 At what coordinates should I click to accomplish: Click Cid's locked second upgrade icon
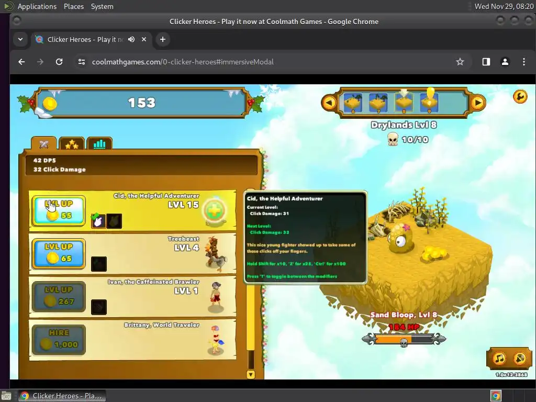coord(114,221)
